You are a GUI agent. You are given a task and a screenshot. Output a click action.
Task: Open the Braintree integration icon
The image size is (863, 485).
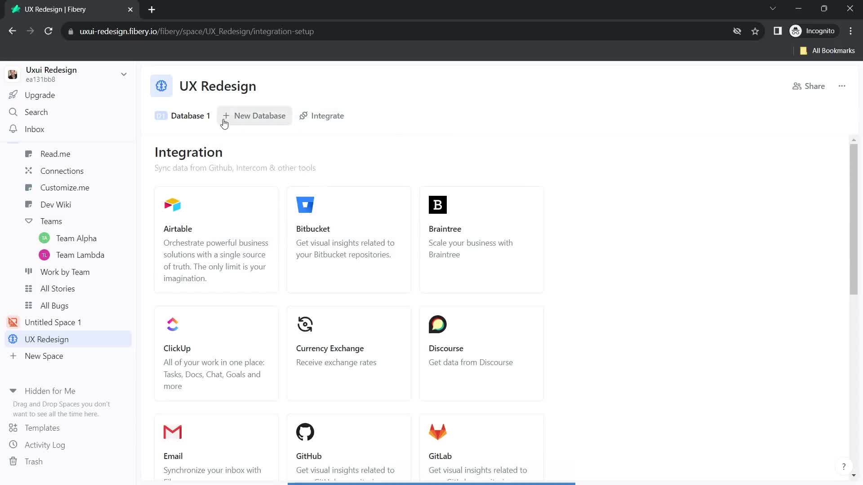pyautogui.click(x=437, y=204)
